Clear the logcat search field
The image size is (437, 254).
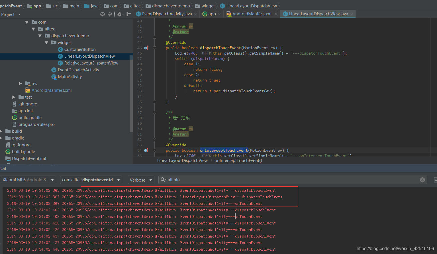tap(422, 180)
